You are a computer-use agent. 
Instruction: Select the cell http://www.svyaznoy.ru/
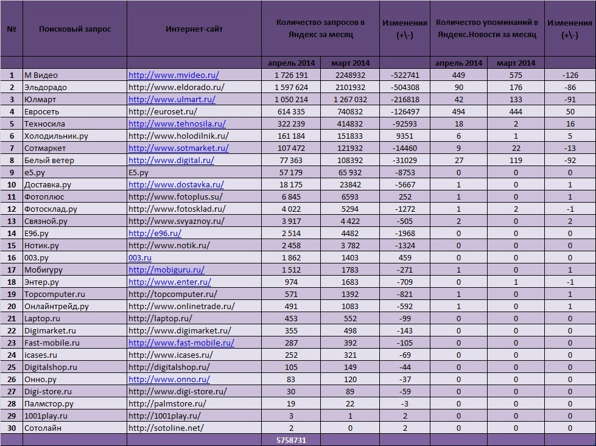tap(194, 221)
